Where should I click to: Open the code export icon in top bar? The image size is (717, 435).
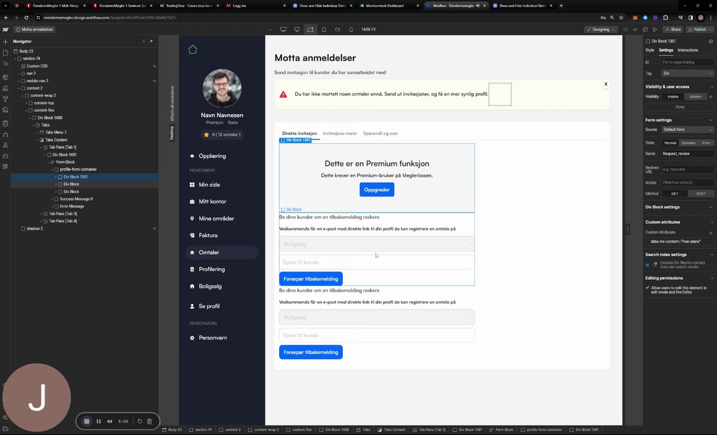[x=635, y=29]
